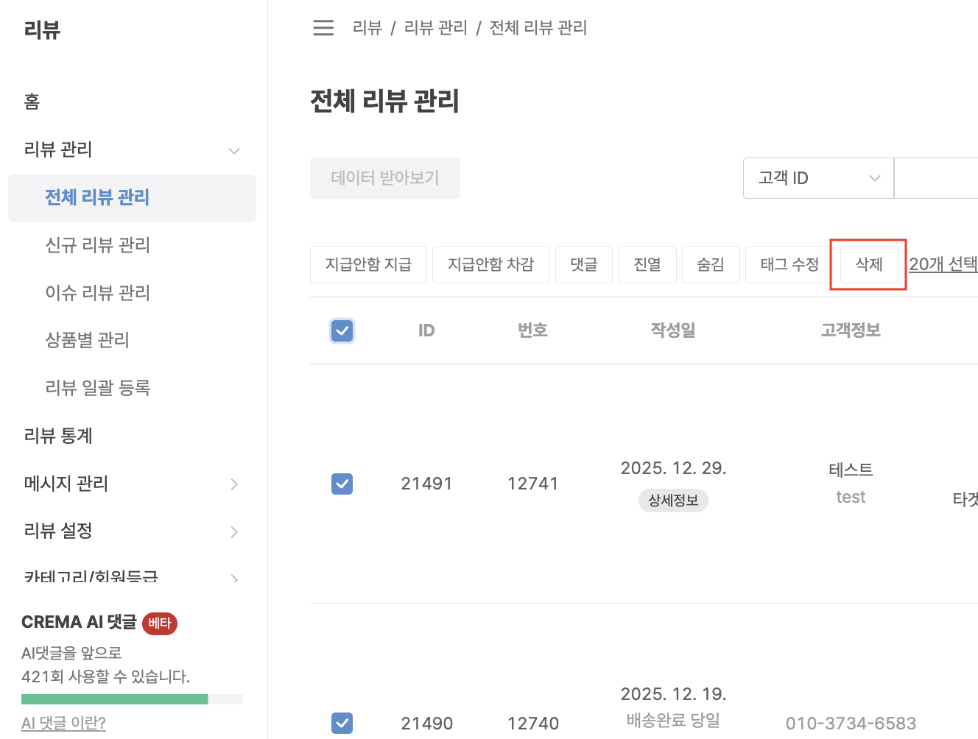Toggle the select-all checkbox in table header
This screenshot has width=978, height=739.
click(x=342, y=330)
